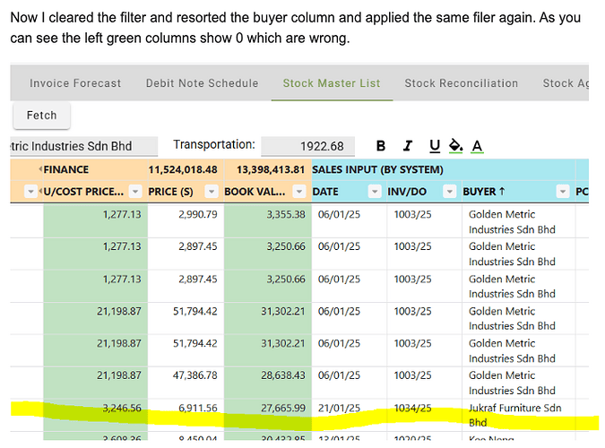Toggle italic formatting with the I icon

(408, 146)
